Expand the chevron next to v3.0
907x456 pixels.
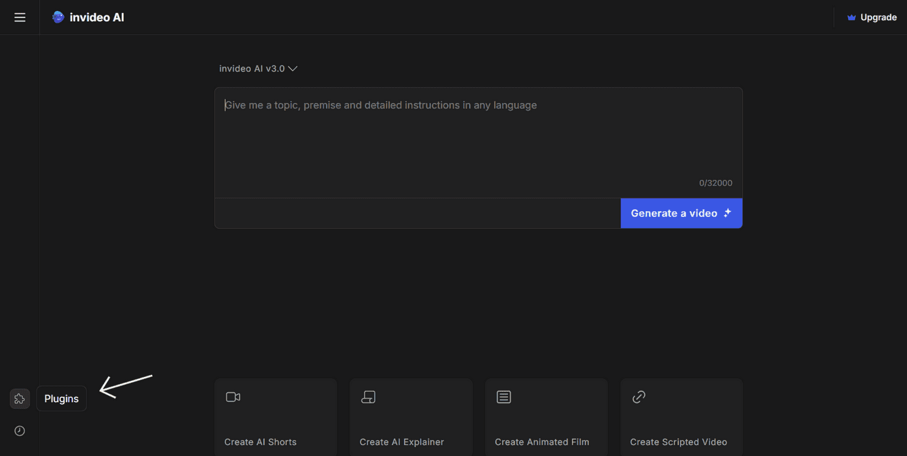coord(293,69)
